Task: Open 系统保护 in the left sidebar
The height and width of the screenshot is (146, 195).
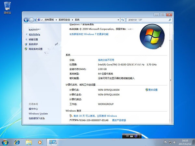Action: (33, 44)
